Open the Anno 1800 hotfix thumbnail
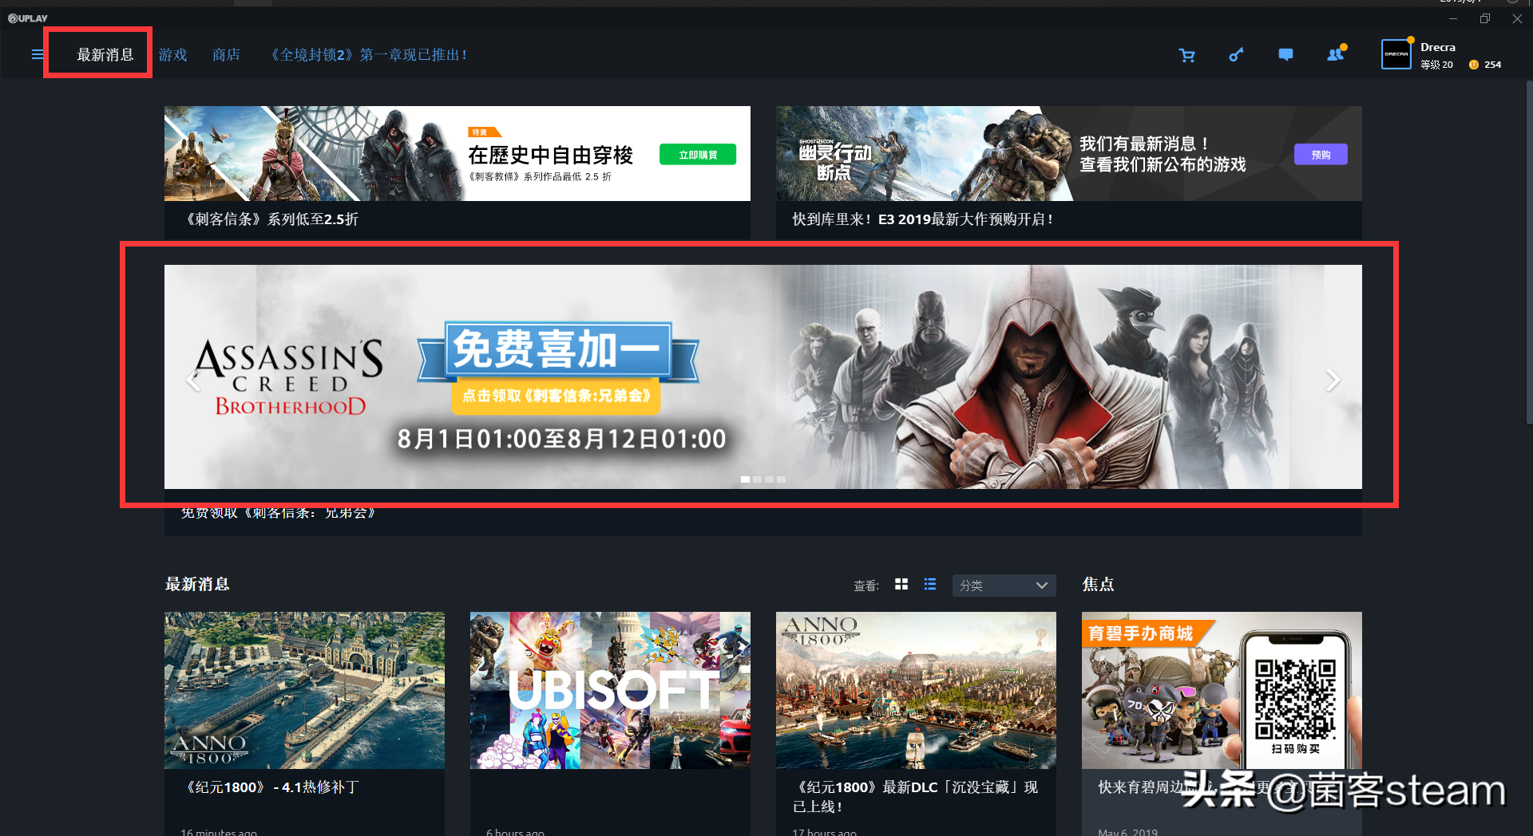Image resolution: width=1533 pixels, height=836 pixels. 304,690
